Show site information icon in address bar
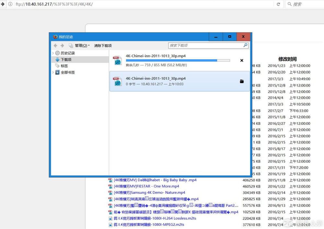 point(10,4)
